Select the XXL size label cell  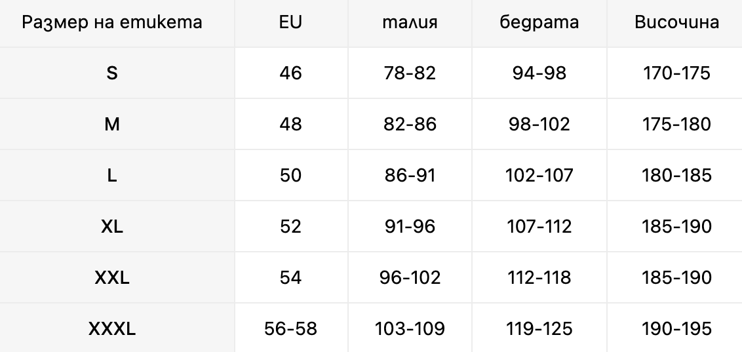click(112, 277)
